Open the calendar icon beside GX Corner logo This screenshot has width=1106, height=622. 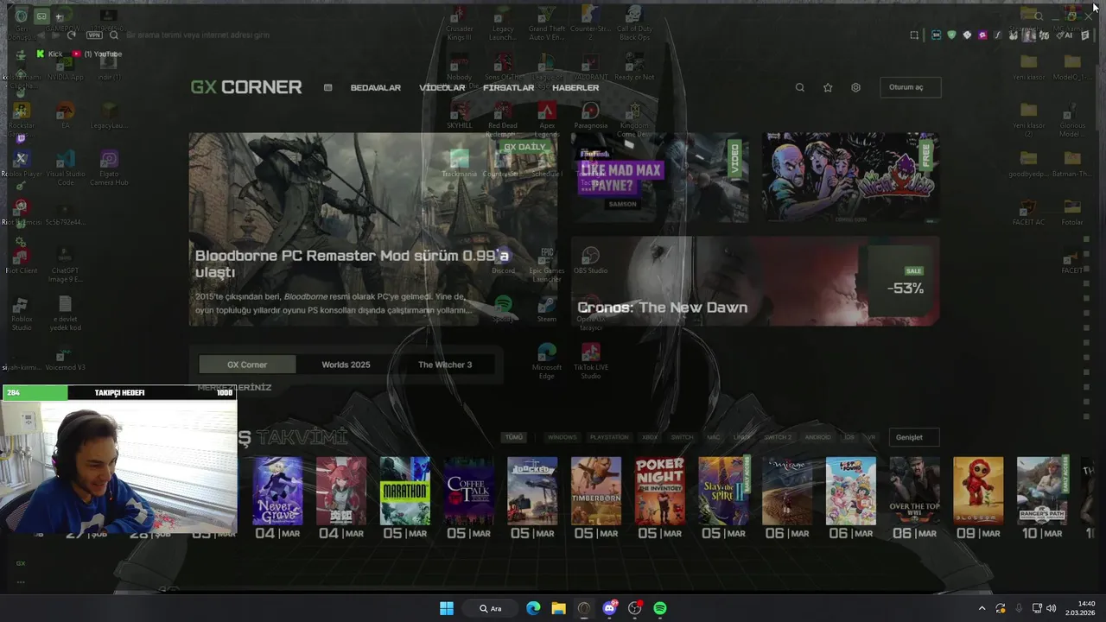(x=327, y=87)
